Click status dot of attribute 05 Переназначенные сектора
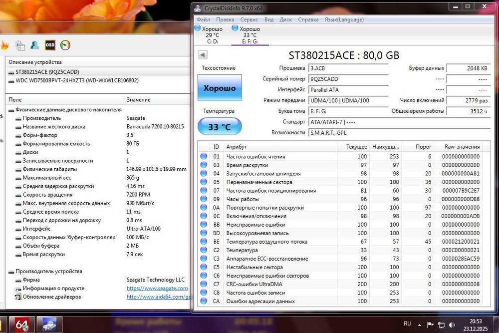This screenshot has width=499, height=333. point(204,182)
